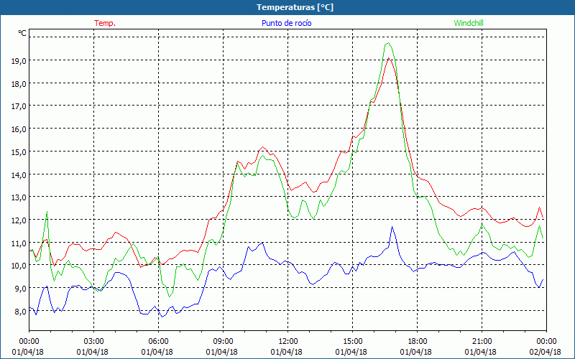Click the green windchill peak near 16:40
575x359 pixels.
[388, 43]
